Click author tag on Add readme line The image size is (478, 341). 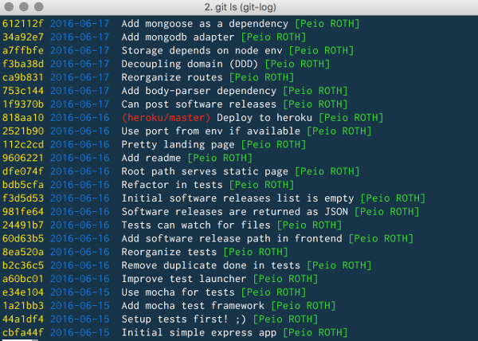[220, 158]
